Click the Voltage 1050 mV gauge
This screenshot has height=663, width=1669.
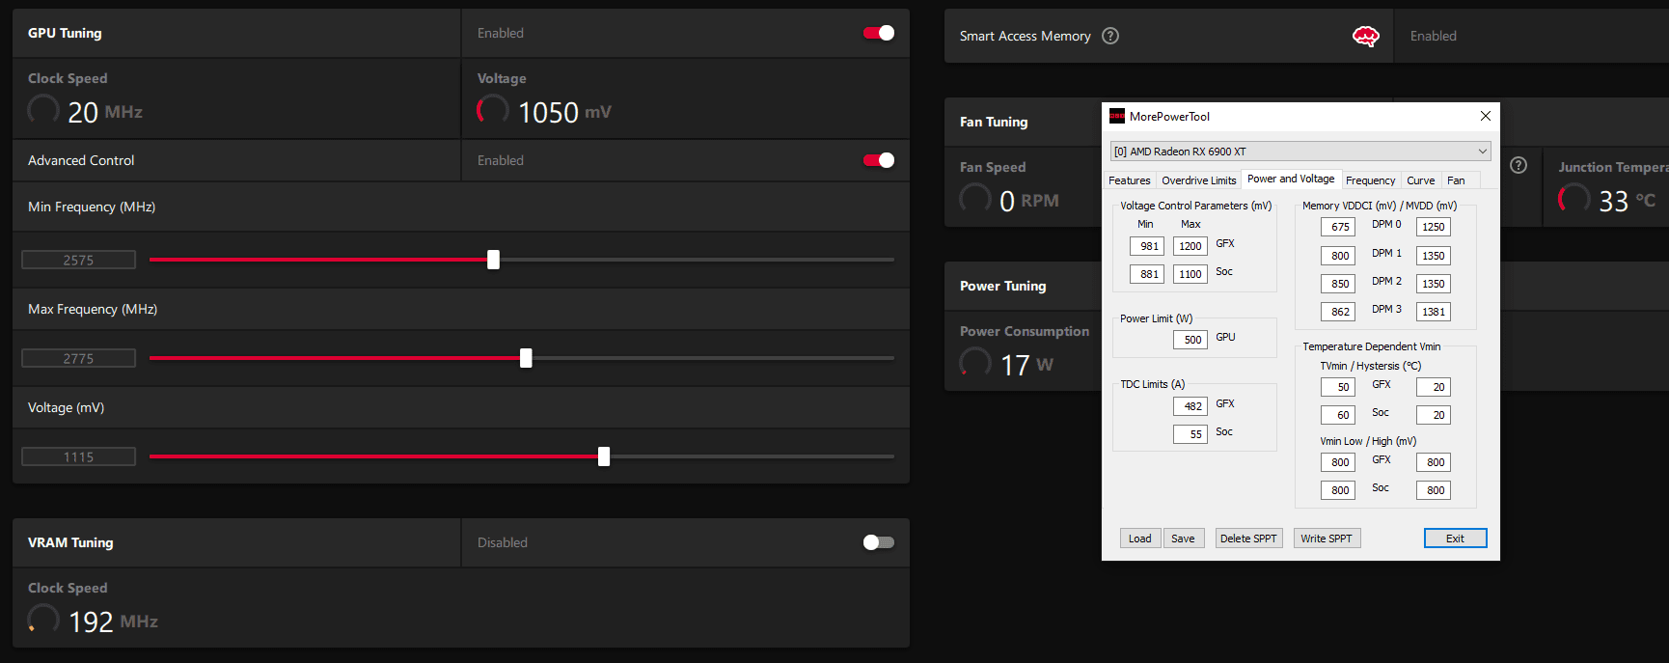(x=493, y=110)
